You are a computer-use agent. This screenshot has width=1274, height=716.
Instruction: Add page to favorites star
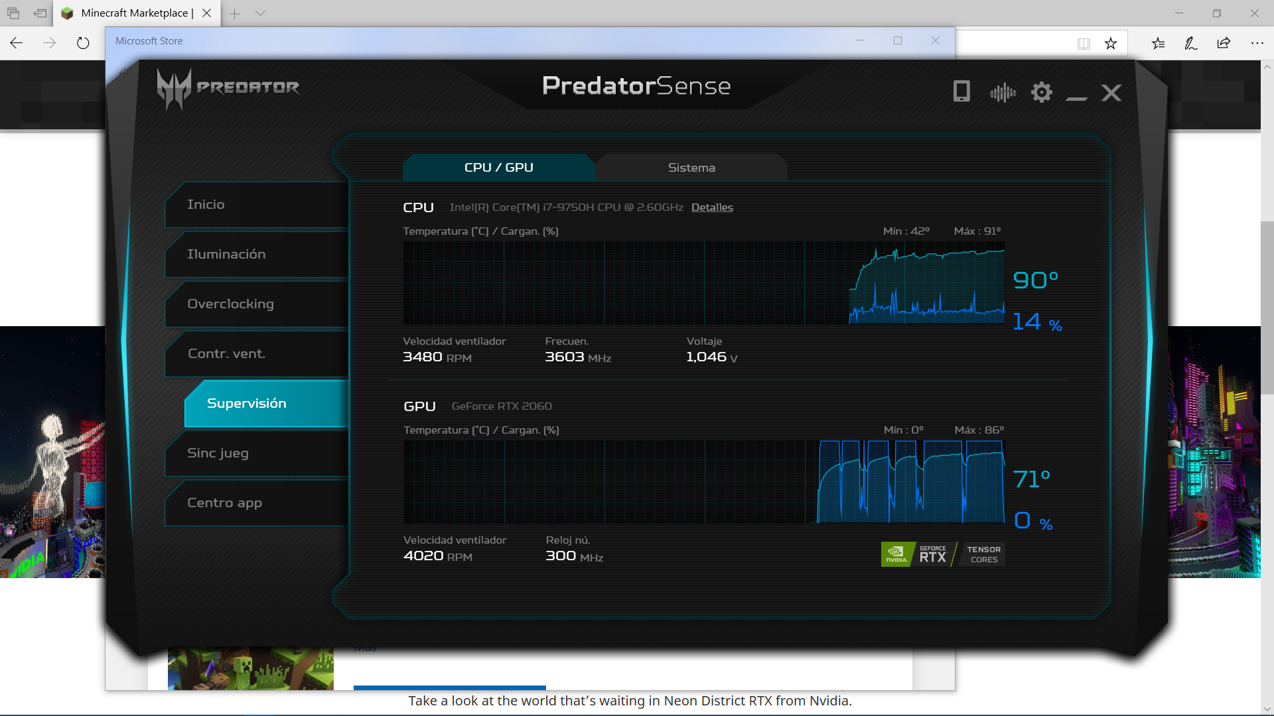coord(1111,44)
